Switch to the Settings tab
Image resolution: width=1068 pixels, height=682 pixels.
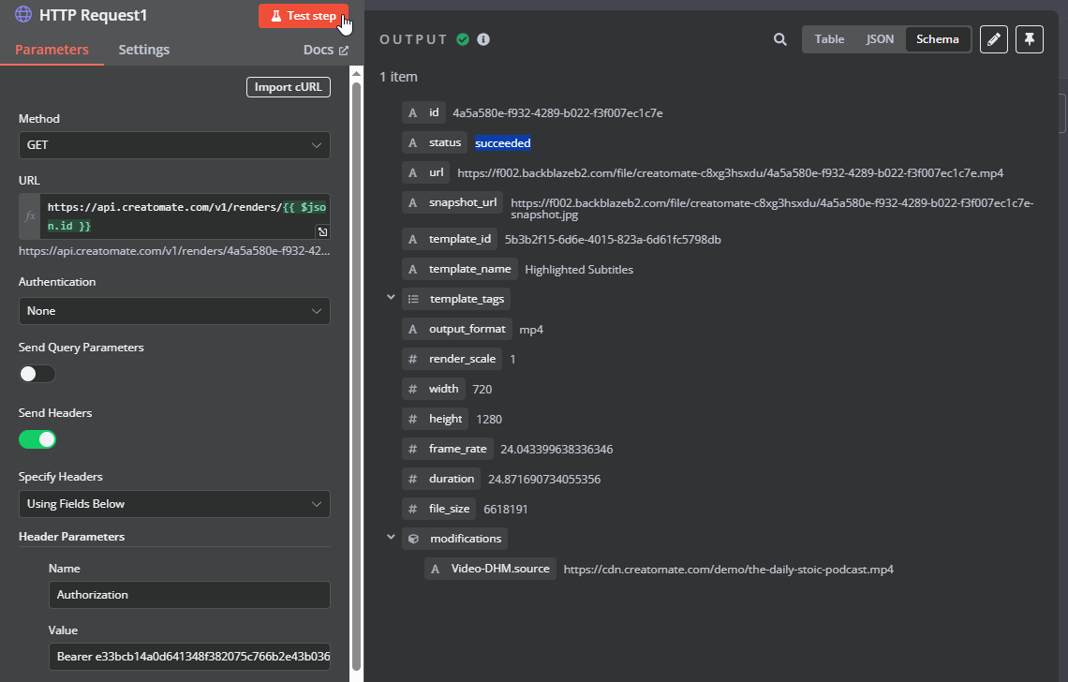pos(143,50)
